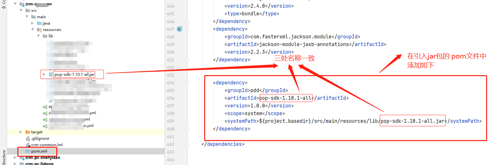Click the src folder icon
Image resolution: width=490 pixels, height=165 pixels.
tap(27, 11)
